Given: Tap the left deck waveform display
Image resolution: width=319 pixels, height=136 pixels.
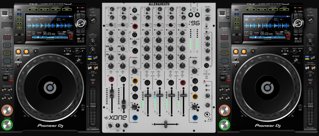Looking at the screenshot, I should point(50,26).
